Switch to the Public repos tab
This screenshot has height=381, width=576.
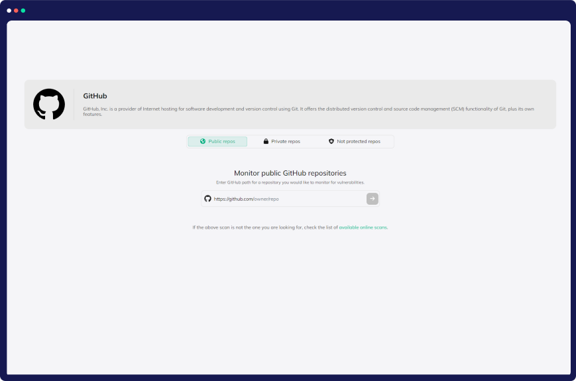217,141
